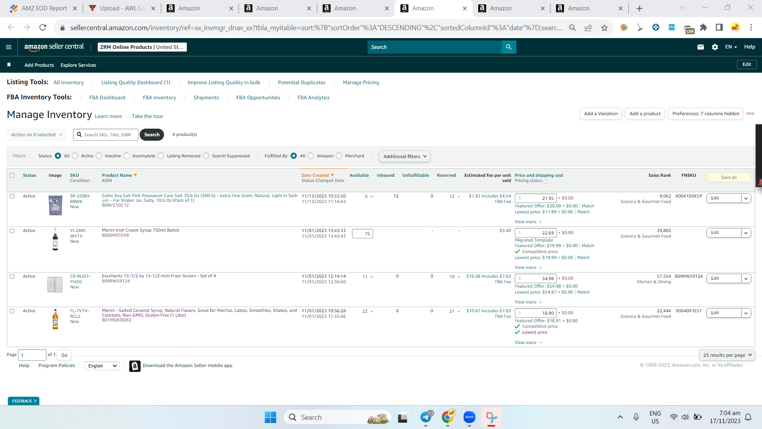Screen dimensions: 762x429
Task: Open the settings gear icon
Action: 715,47
